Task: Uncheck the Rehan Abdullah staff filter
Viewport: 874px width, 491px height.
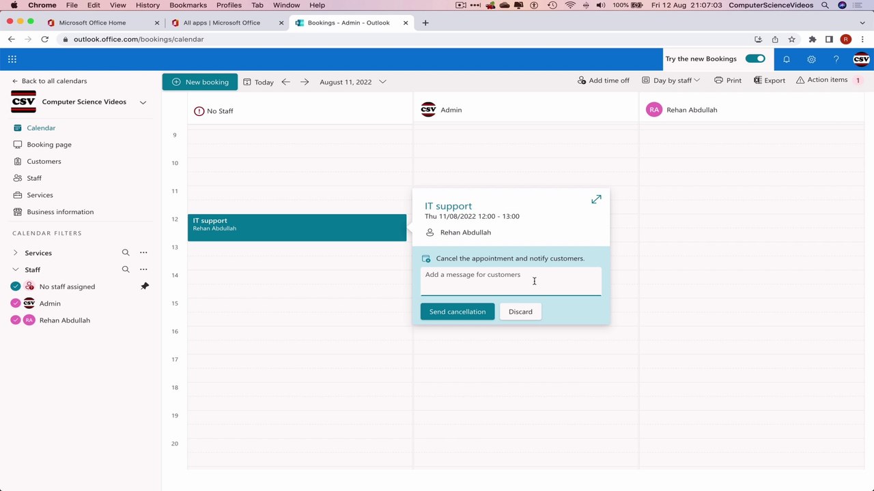Action: pos(16,321)
